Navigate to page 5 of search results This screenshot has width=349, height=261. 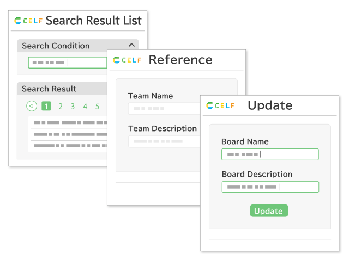coord(98,107)
